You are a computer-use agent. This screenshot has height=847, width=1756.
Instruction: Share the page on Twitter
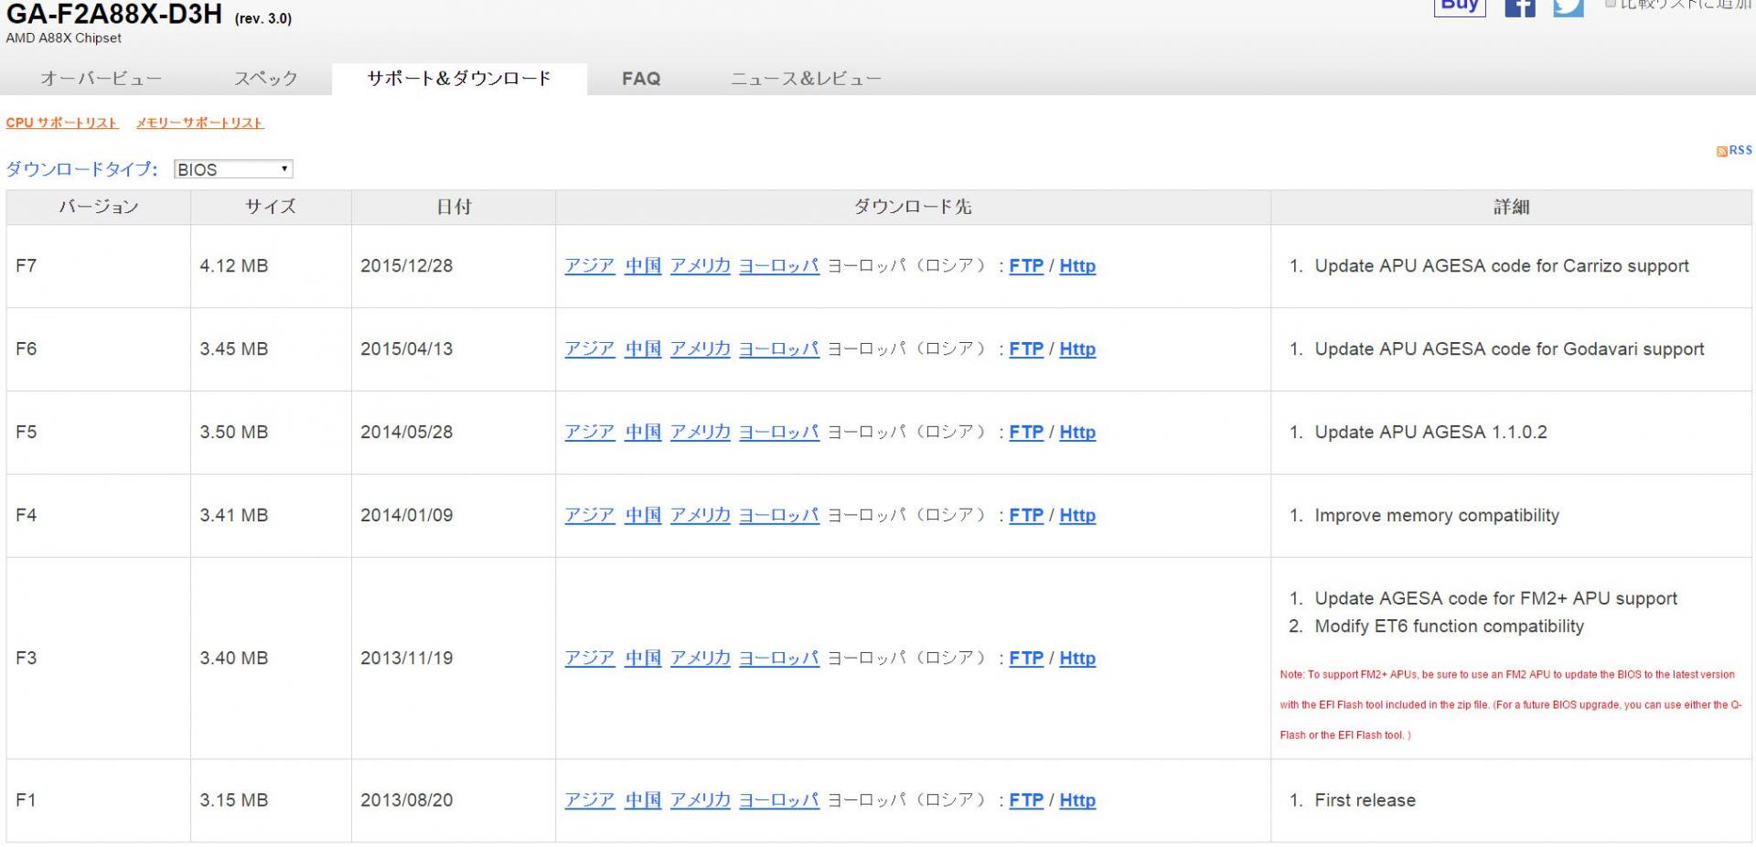click(1569, 7)
